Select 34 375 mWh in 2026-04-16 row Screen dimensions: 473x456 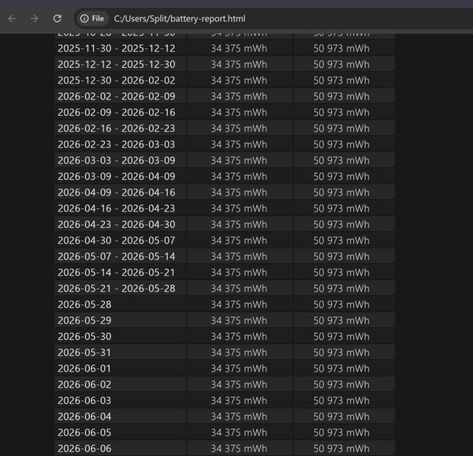pos(239,208)
